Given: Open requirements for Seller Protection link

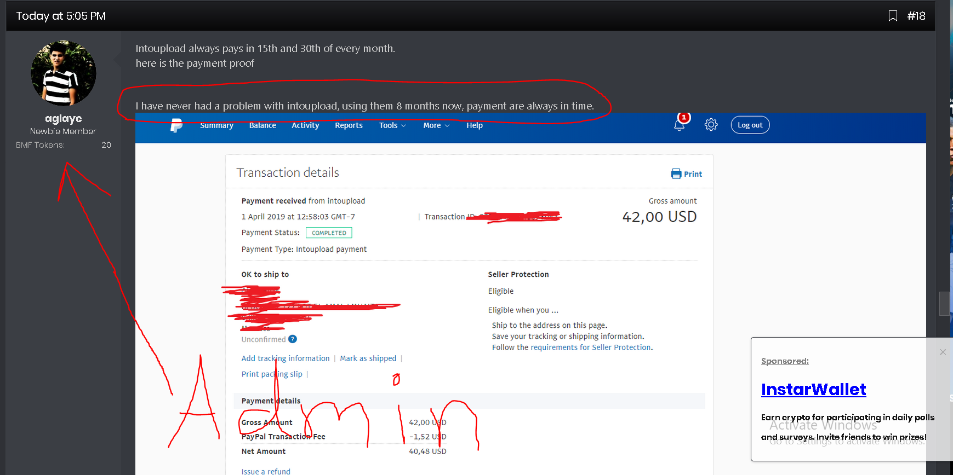Looking at the screenshot, I should [x=591, y=347].
